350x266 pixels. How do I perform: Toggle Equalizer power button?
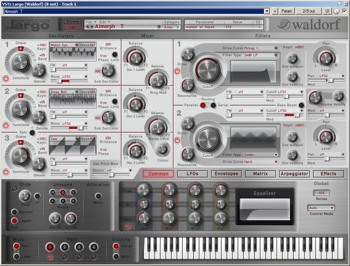pyautogui.click(x=128, y=226)
